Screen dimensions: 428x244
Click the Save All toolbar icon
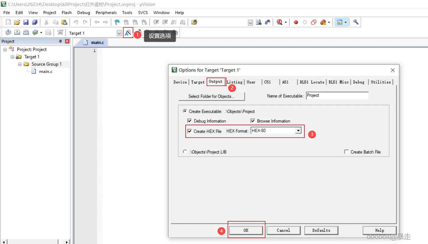pos(35,22)
